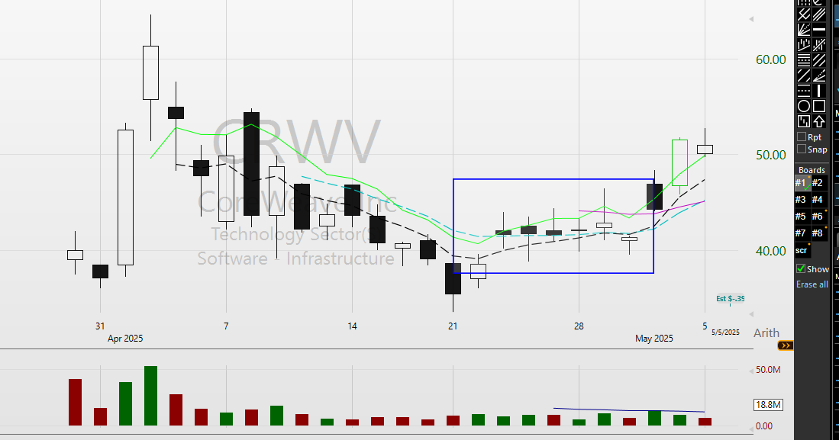839x440 pixels.
Task: Click the Erase all link
Action: (x=812, y=284)
